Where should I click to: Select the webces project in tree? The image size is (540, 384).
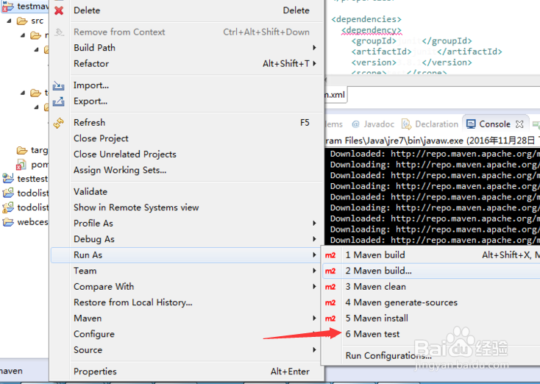[x=25, y=221]
